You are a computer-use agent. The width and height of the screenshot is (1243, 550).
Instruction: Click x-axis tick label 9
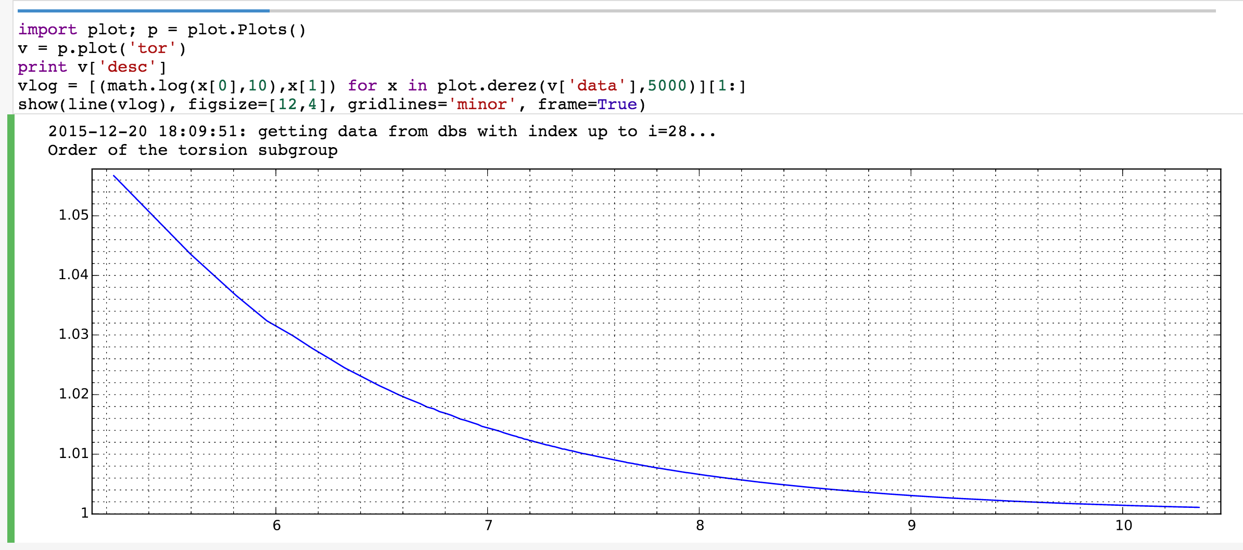tap(911, 526)
